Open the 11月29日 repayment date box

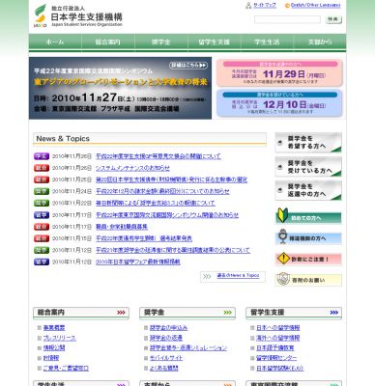point(279,73)
